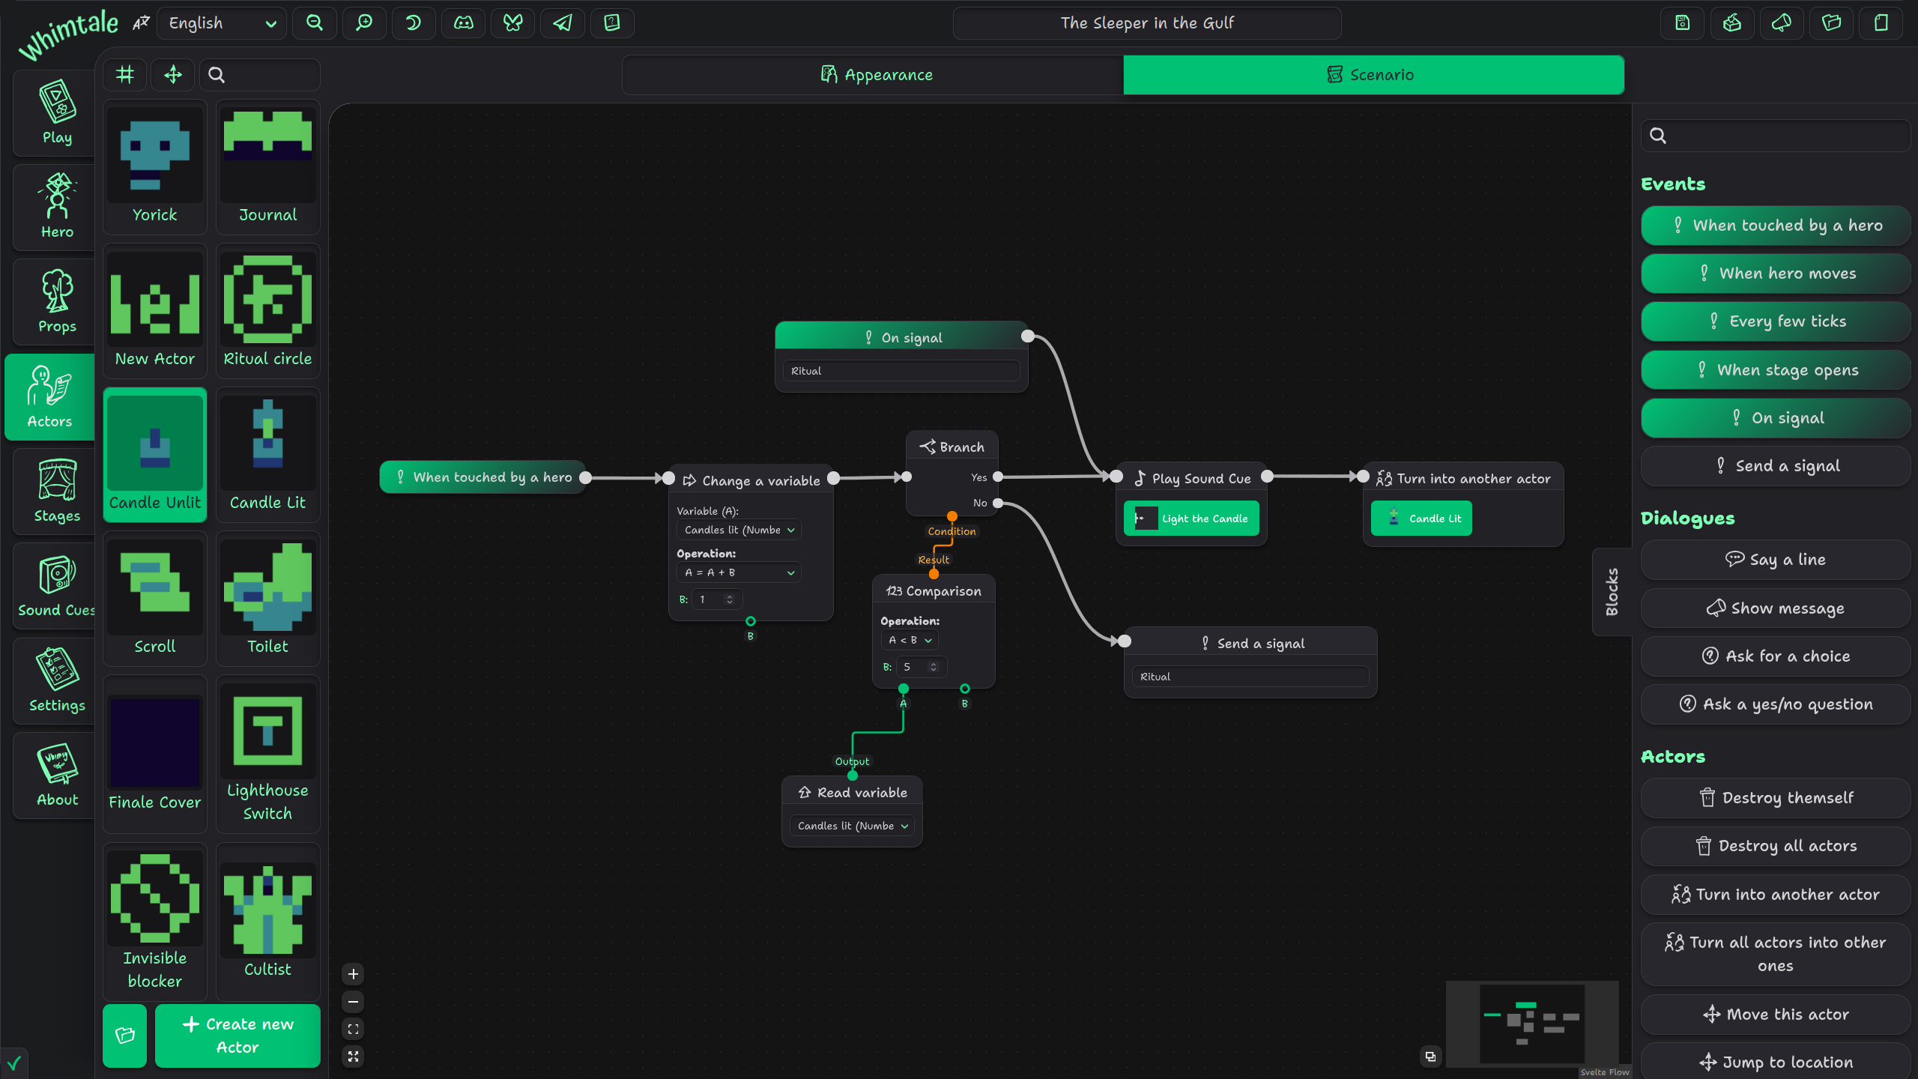Add a 'Send a signal' block from the panel
This screenshot has height=1079, width=1918.
(1775, 465)
